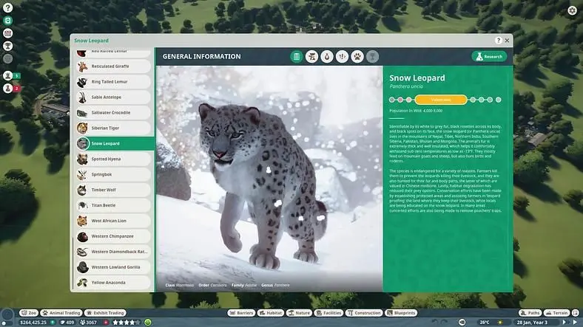Screen dimensions: 583x327
Task: Click the zoo star rating
Action: pos(127,323)
